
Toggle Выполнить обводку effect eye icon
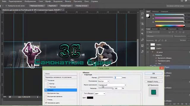156,58
